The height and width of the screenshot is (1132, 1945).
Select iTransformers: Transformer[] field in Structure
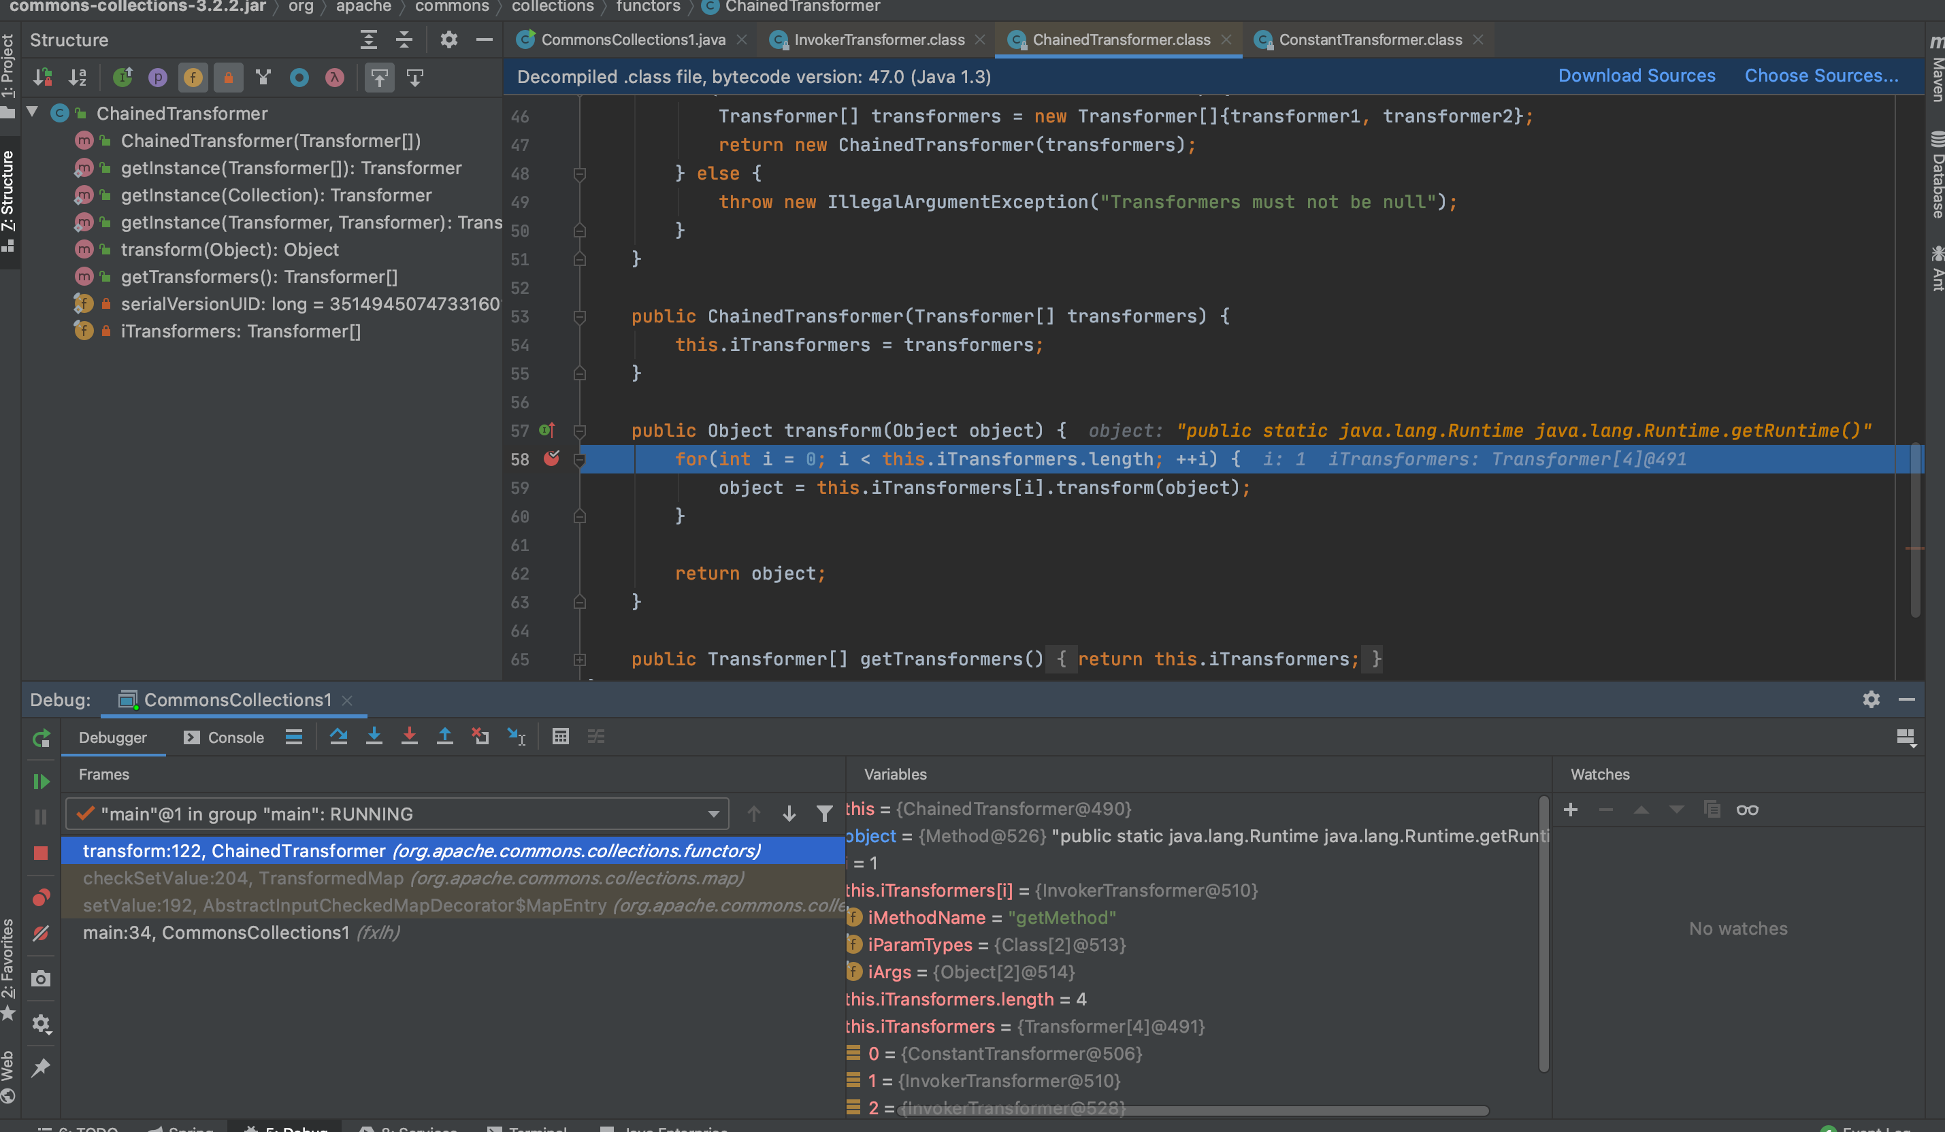coord(241,331)
